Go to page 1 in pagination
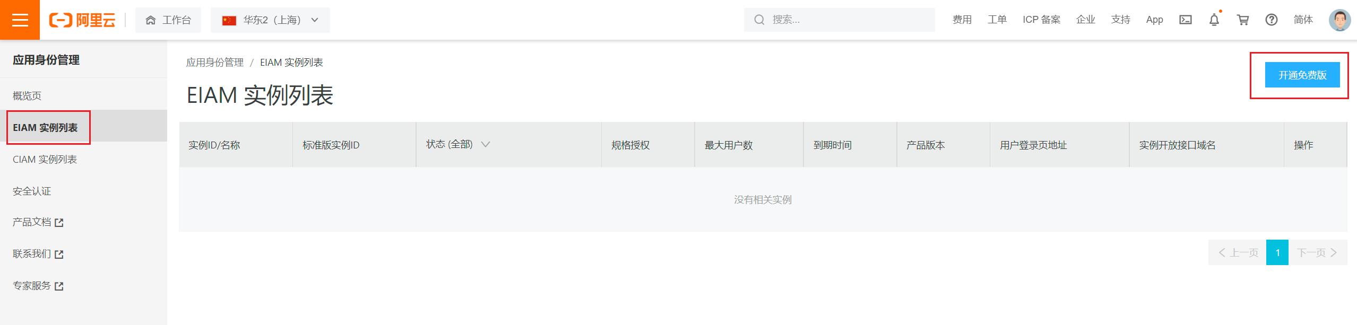This screenshot has width=1357, height=325. pos(1277,252)
